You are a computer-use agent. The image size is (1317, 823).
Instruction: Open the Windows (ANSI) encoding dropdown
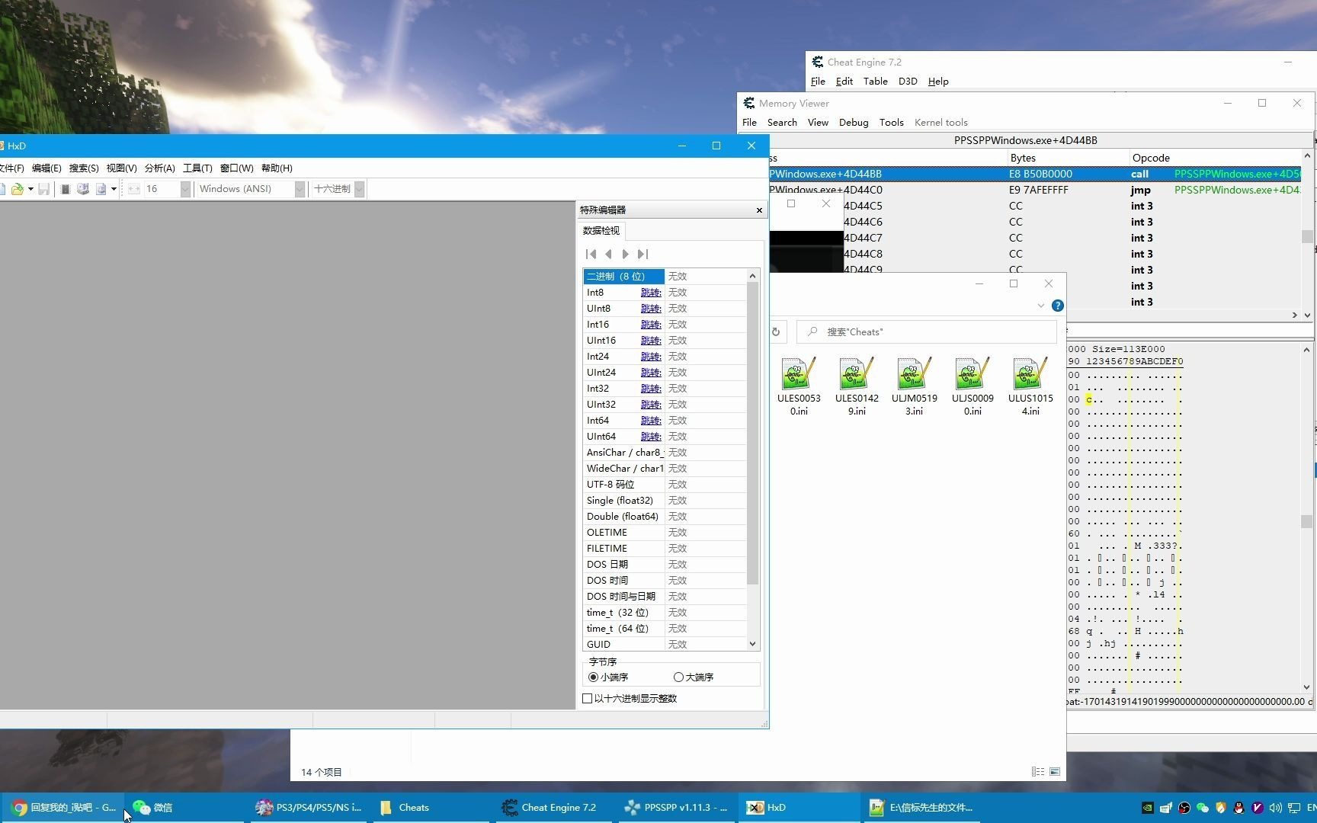[300, 189]
